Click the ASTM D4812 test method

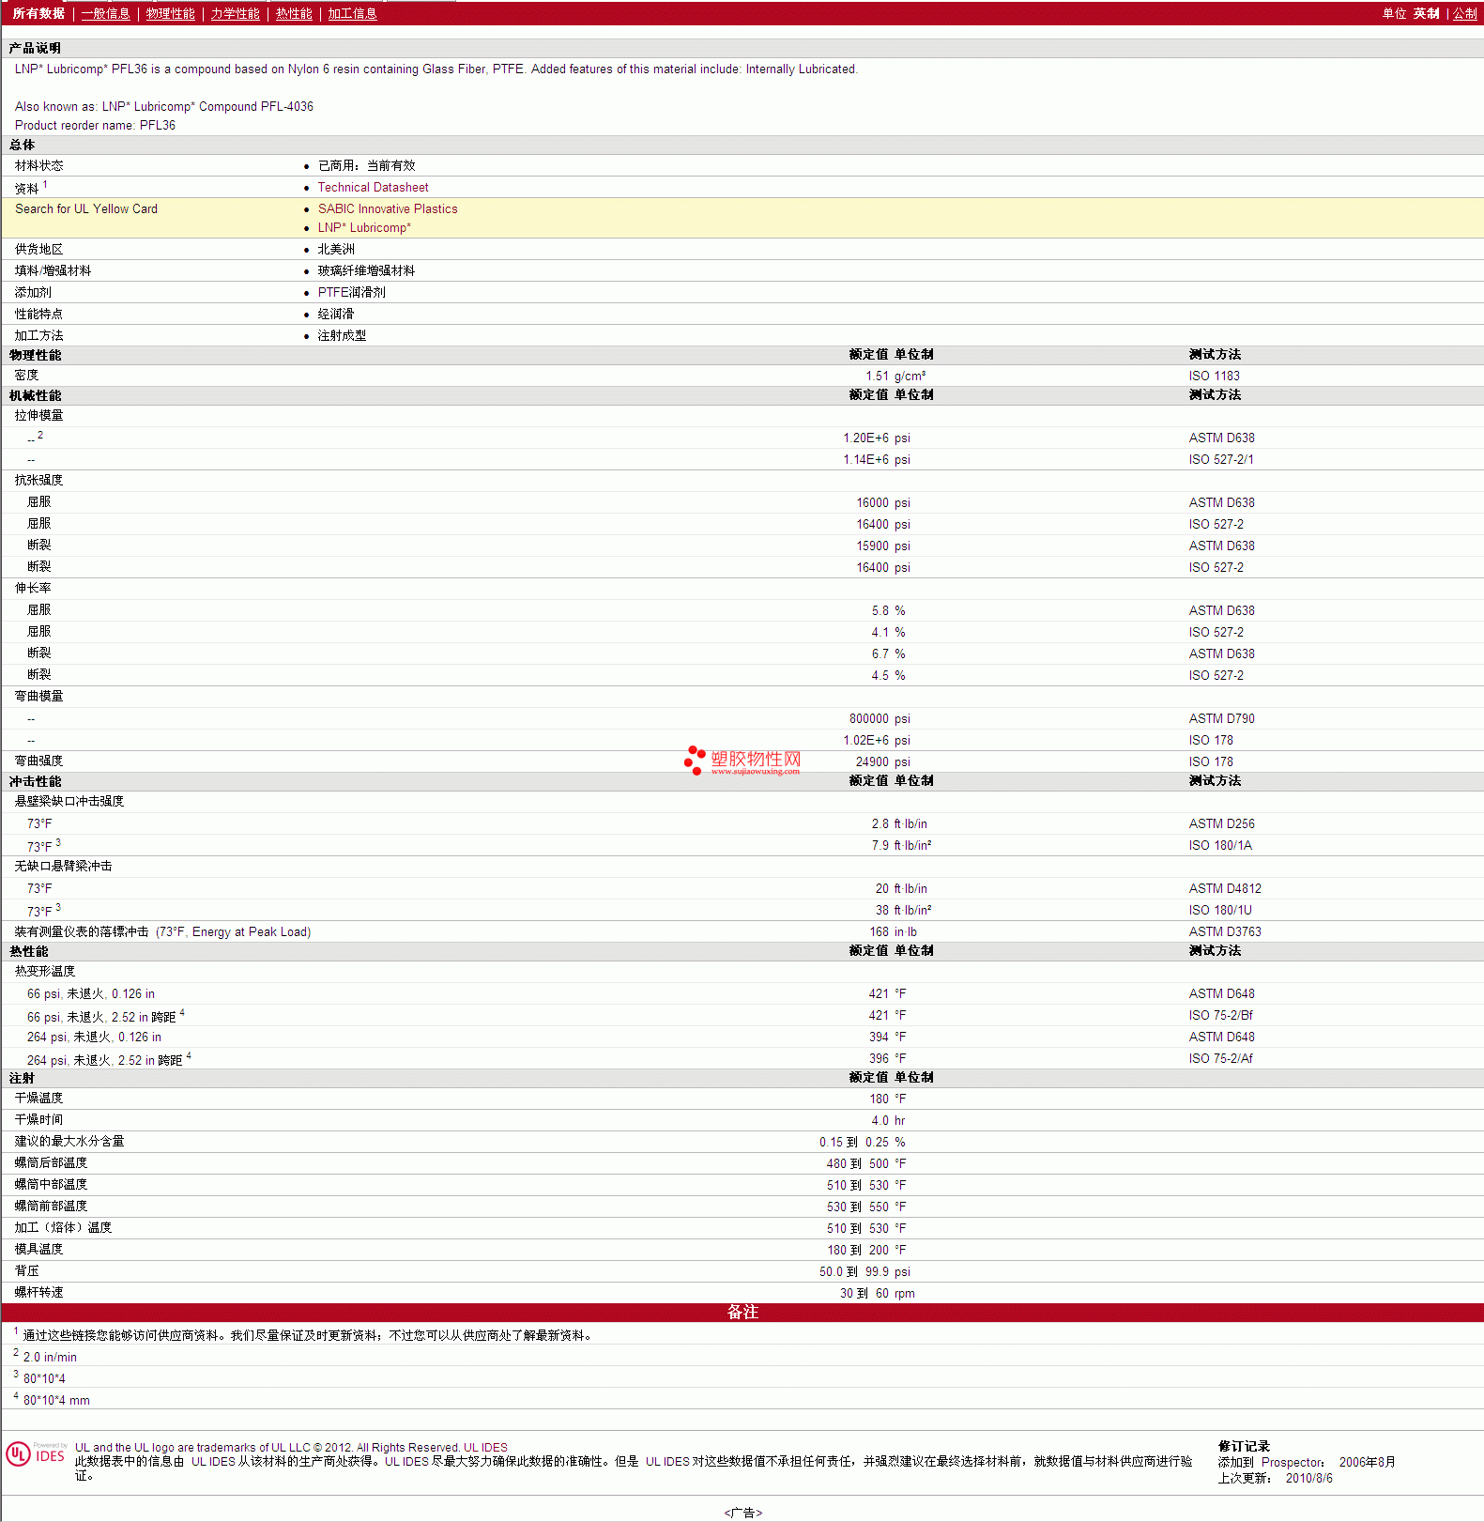(x=1225, y=889)
